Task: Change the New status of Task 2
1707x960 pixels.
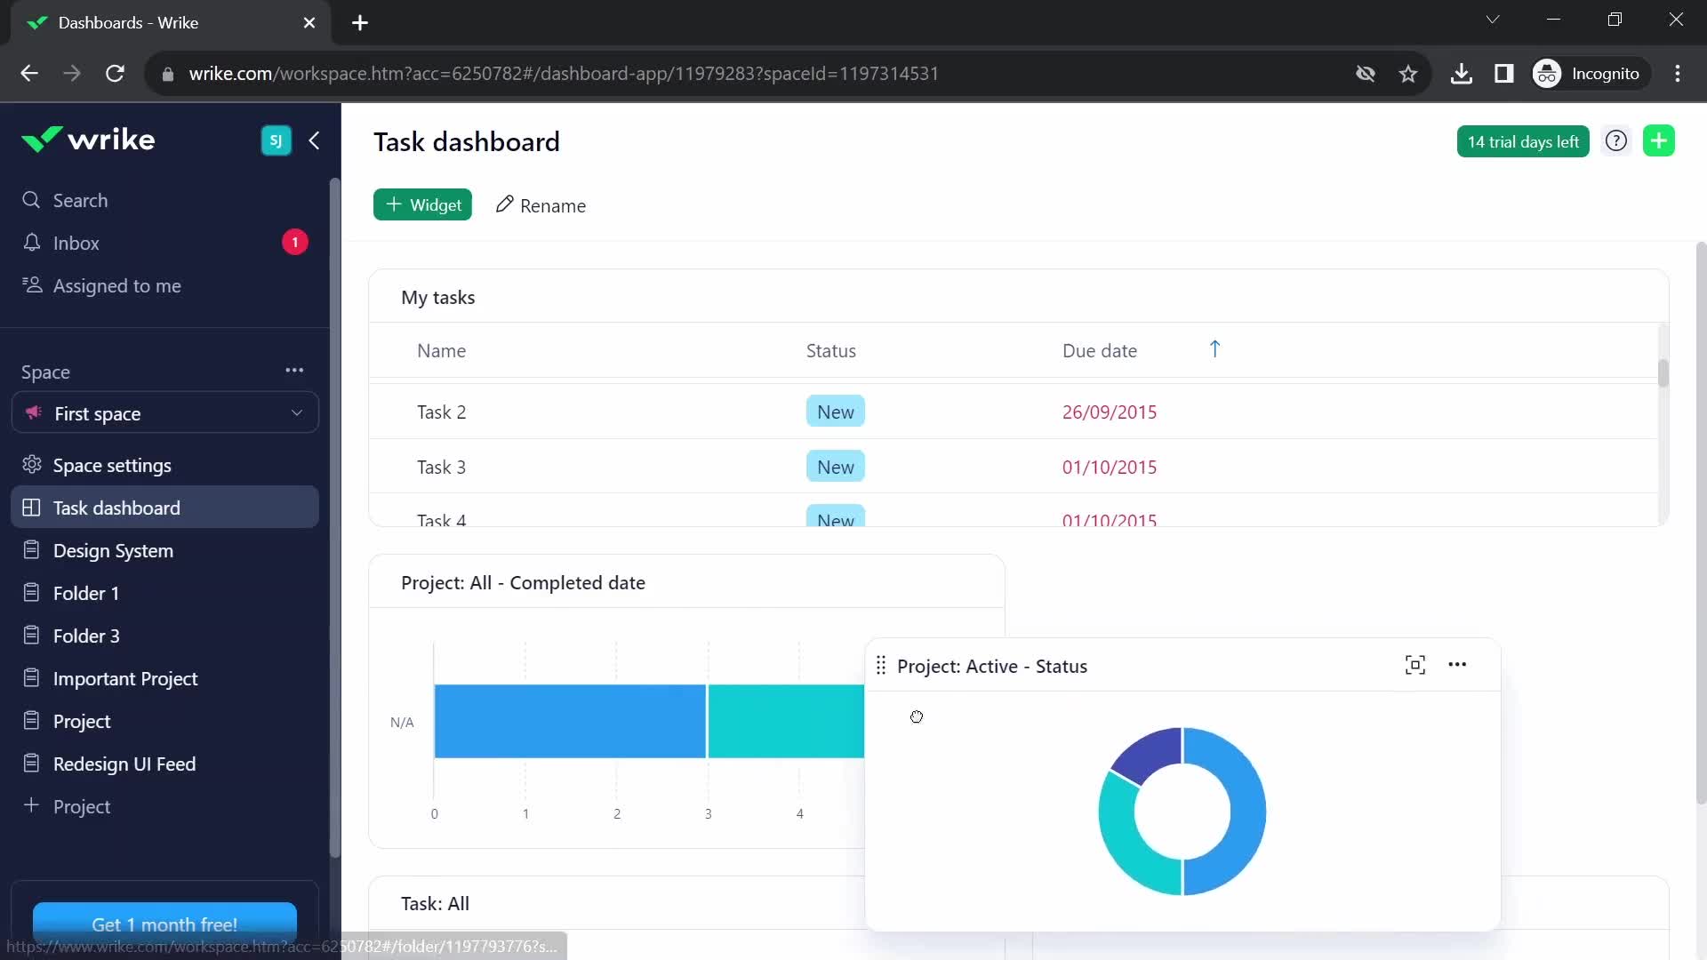Action: [836, 412]
